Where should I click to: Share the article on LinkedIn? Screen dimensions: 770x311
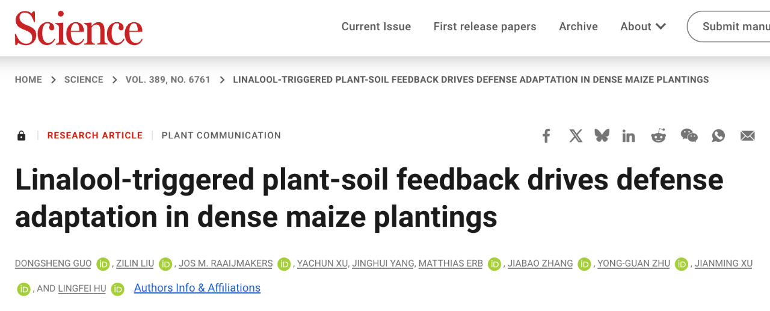click(x=629, y=136)
